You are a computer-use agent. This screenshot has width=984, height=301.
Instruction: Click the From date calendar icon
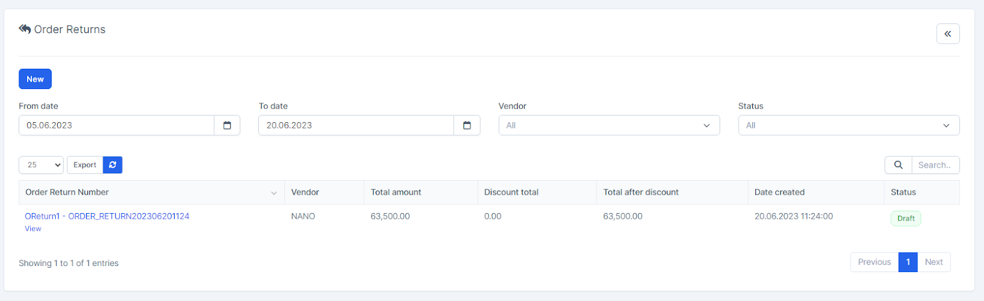coord(227,125)
